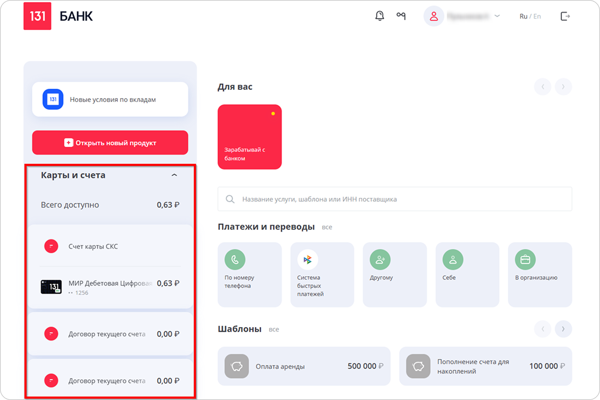Open 'Новые условия по вкладам' banner

pos(110,100)
